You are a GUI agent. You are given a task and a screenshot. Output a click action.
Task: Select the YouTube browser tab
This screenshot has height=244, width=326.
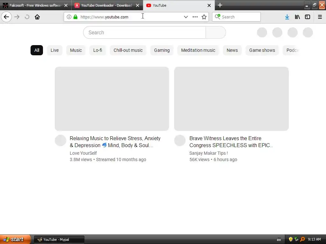[x=179, y=5]
